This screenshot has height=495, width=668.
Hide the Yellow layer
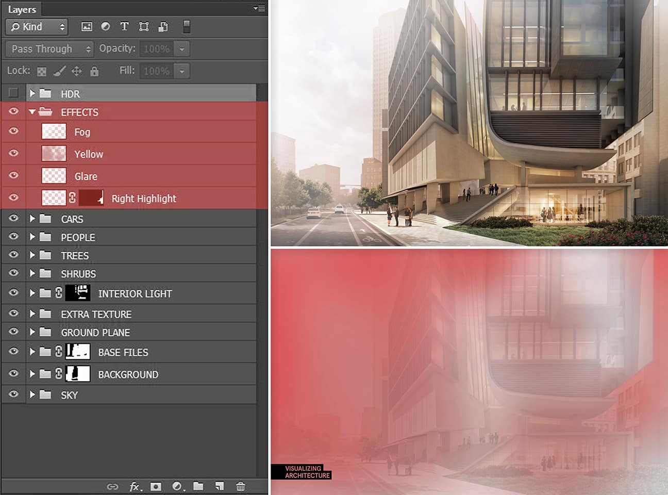(x=13, y=153)
